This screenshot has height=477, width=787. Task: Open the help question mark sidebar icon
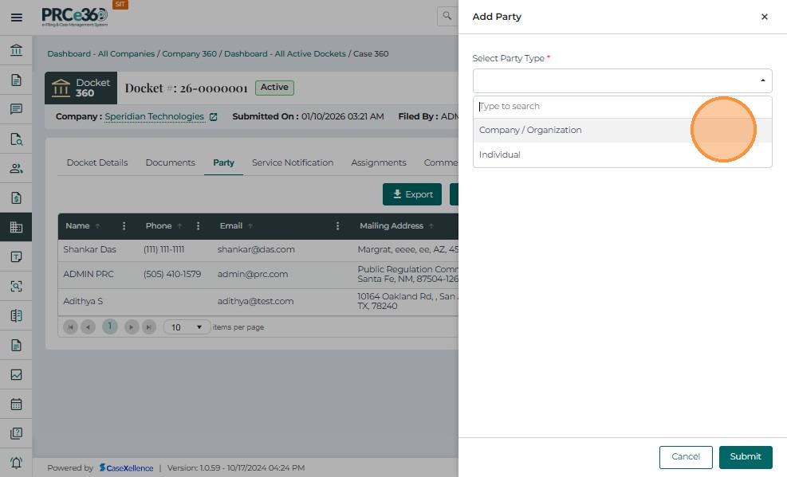click(16, 433)
